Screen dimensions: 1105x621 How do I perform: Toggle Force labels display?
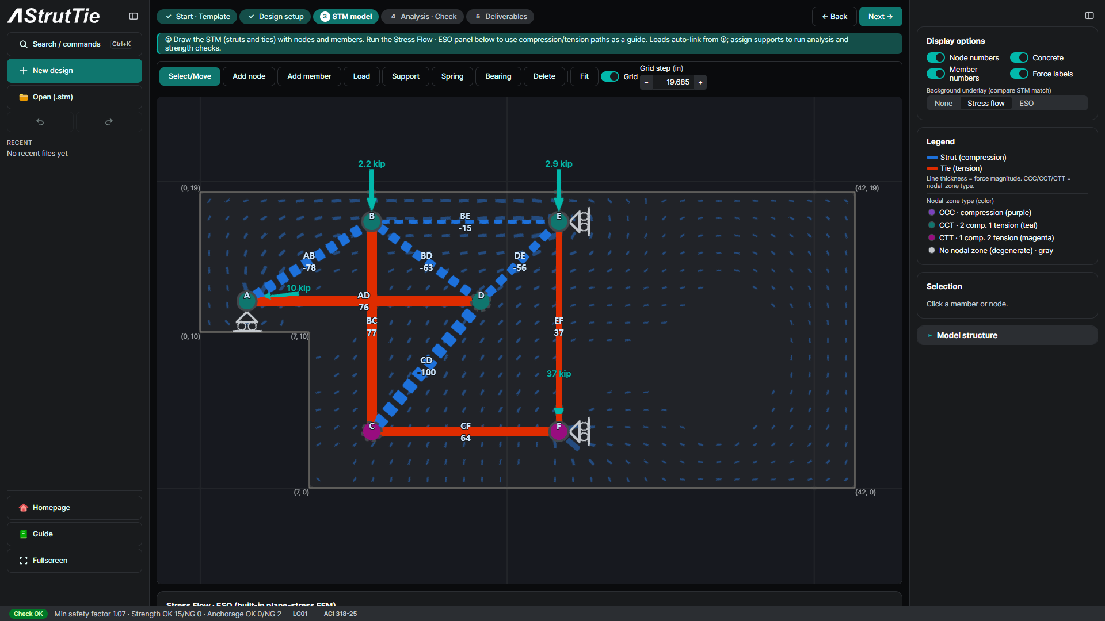point(1019,74)
